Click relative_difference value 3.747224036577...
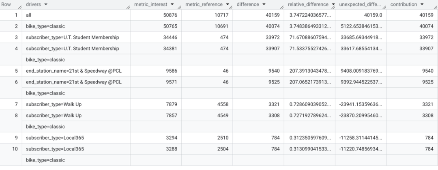 [310, 15]
